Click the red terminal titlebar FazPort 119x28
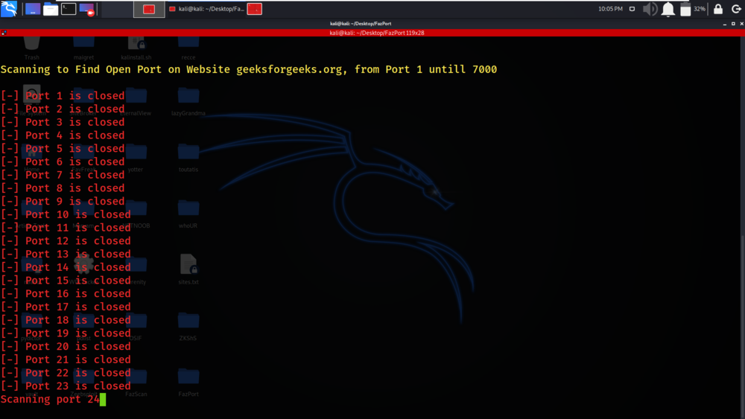This screenshot has height=419, width=745. 377,33
